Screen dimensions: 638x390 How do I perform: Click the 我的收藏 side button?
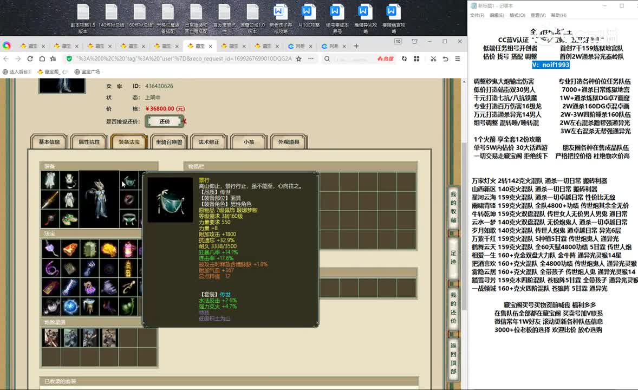click(453, 207)
